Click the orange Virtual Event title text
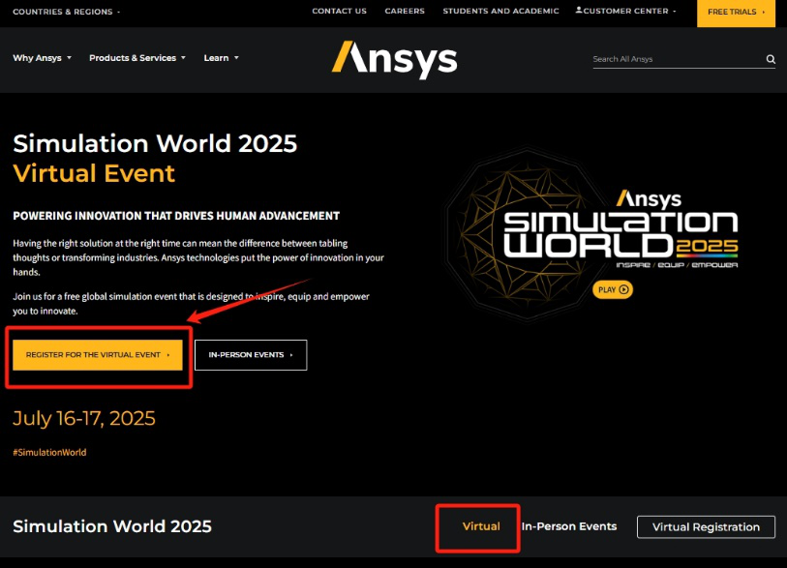 [94, 174]
